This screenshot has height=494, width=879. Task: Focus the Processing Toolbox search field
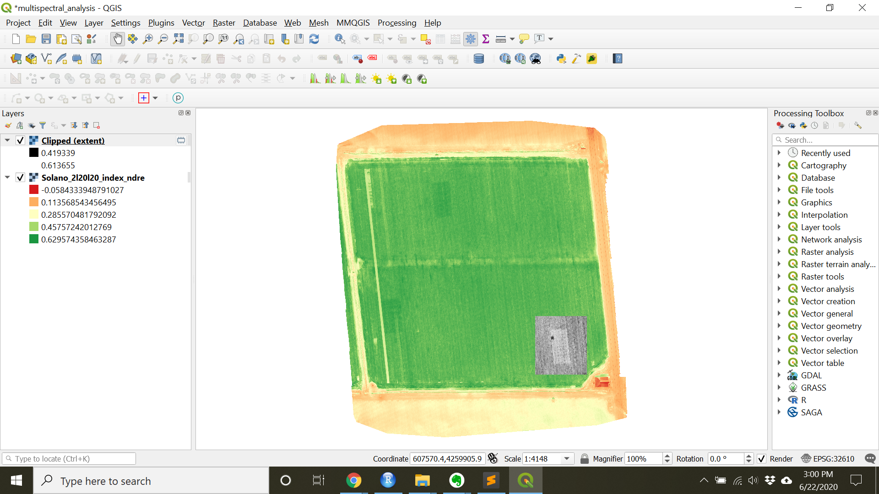825,140
